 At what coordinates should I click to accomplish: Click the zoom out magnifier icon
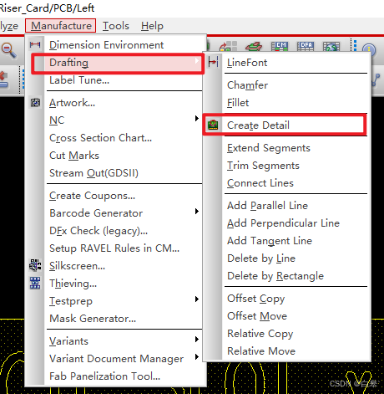tap(8, 50)
